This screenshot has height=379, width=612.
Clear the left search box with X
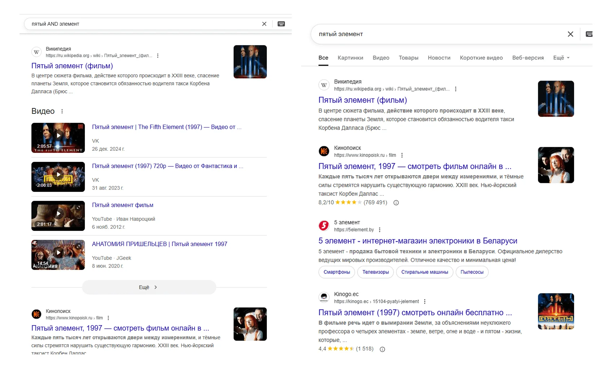pyautogui.click(x=264, y=24)
